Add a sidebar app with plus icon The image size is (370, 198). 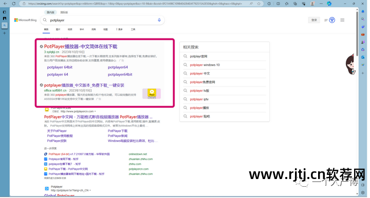363,73
